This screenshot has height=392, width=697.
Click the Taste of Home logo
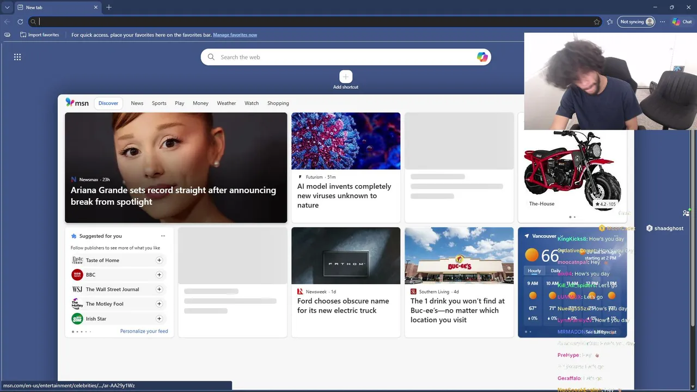(77, 260)
